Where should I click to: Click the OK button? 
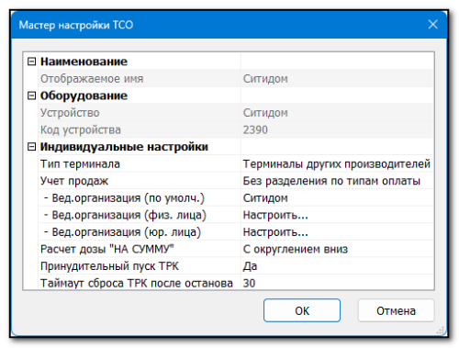click(302, 310)
